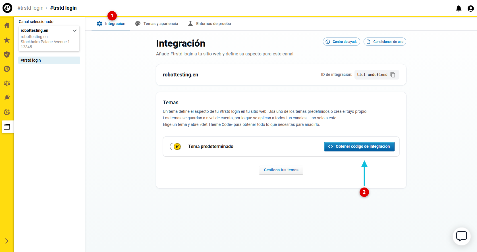Click the Stockholm Palace Avenue 1 address text
Image resolution: width=477 pixels, height=252 pixels.
[x=45, y=42]
